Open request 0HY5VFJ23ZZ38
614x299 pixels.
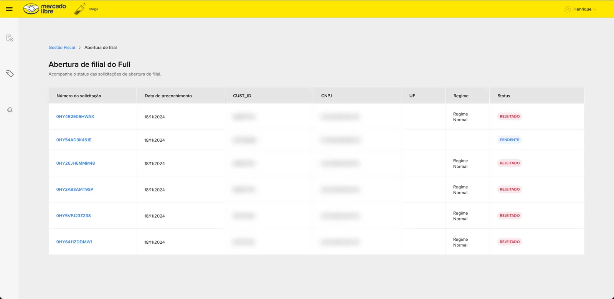(74, 216)
